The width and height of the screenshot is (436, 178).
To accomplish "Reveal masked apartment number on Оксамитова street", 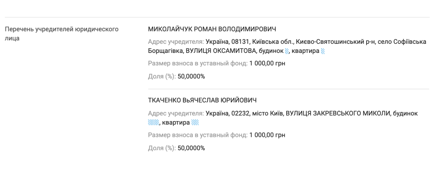I will (323, 51).
